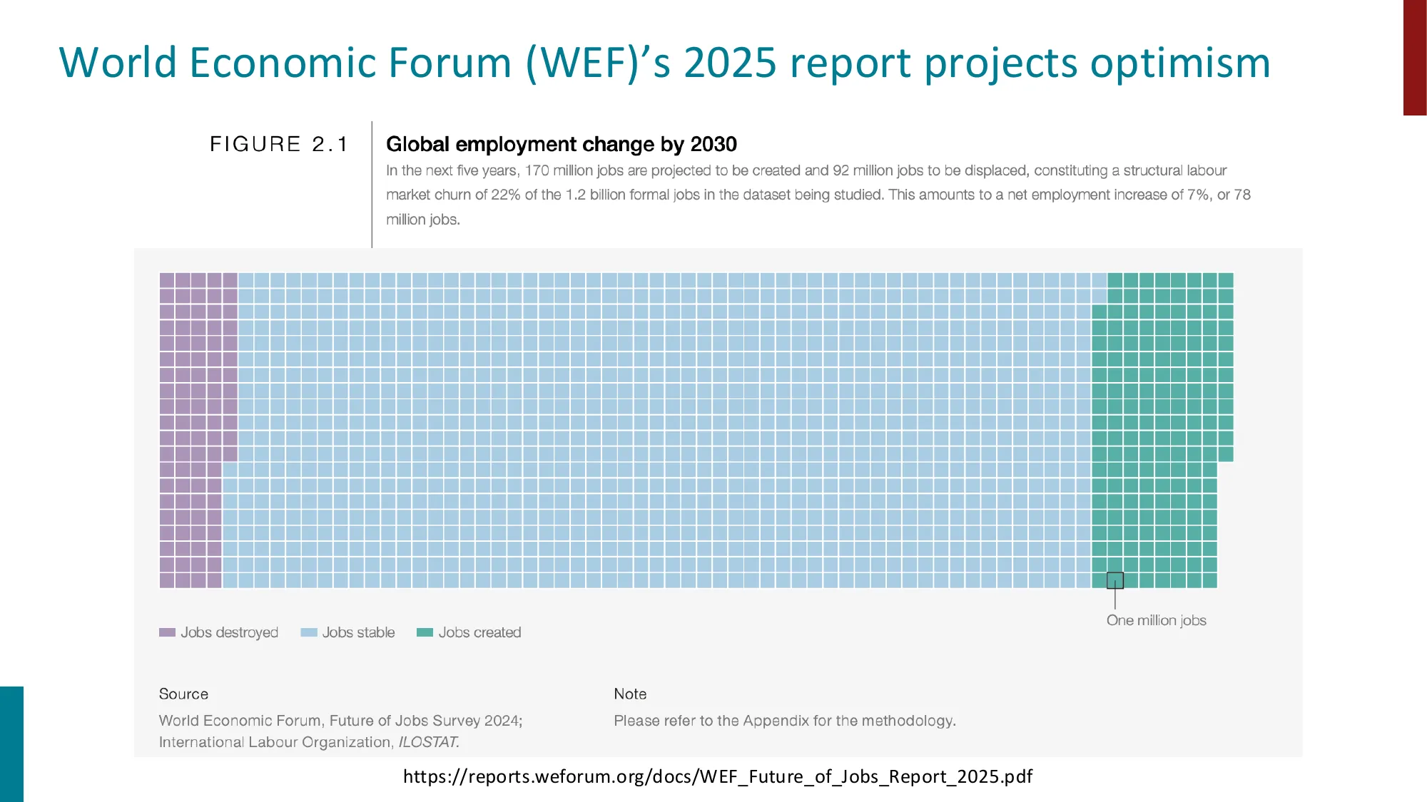Click the purple Jobs destroyed legend swatch
This screenshot has height=802, width=1427.
(x=167, y=632)
